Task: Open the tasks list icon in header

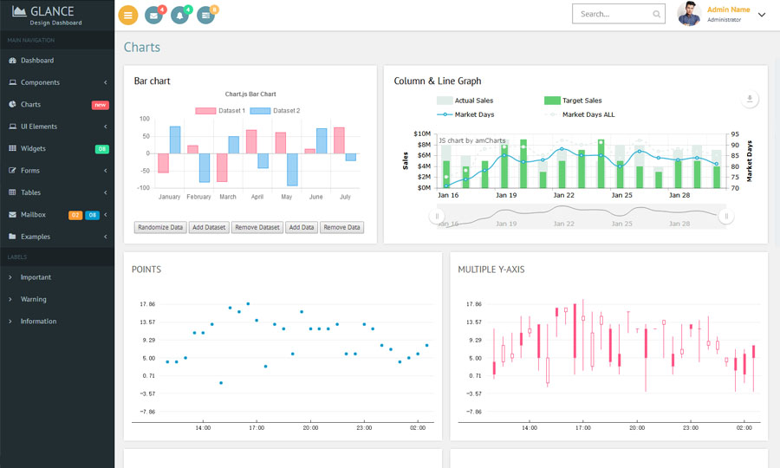Action: click(x=205, y=15)
